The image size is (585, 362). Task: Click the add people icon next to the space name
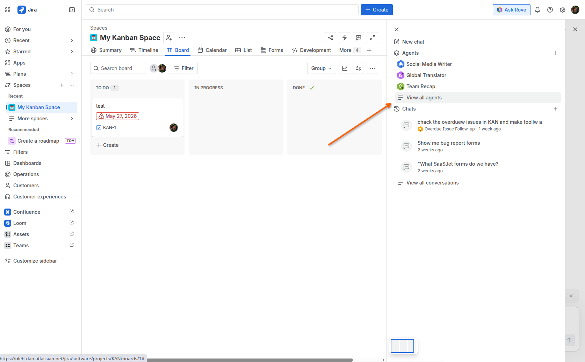click(169, 38)
